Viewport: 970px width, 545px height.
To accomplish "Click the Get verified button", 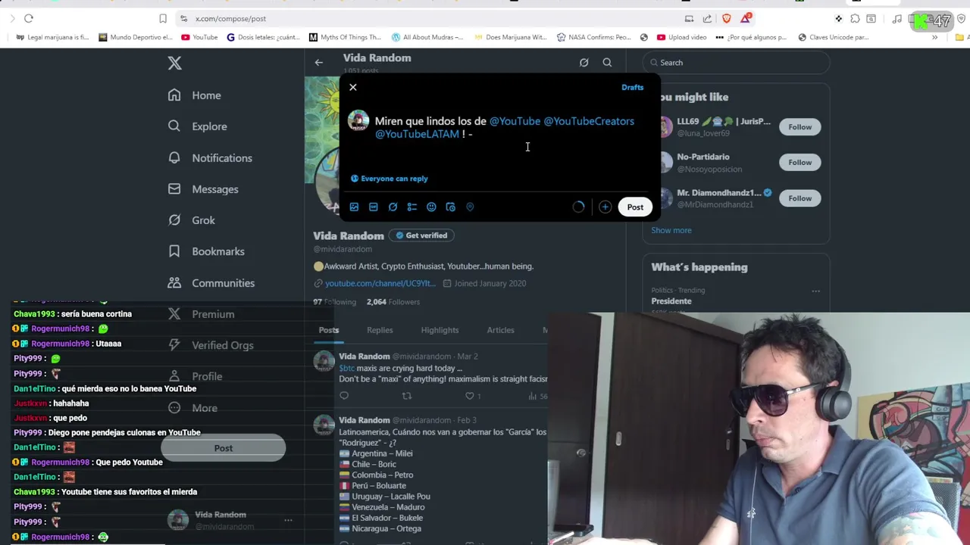I will pos(421,235).
